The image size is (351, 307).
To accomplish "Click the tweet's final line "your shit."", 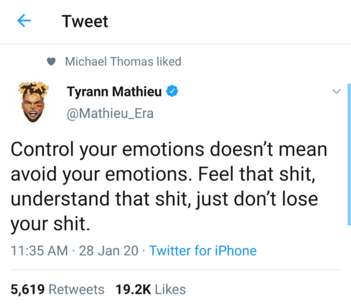I will [x=50, y=224].
